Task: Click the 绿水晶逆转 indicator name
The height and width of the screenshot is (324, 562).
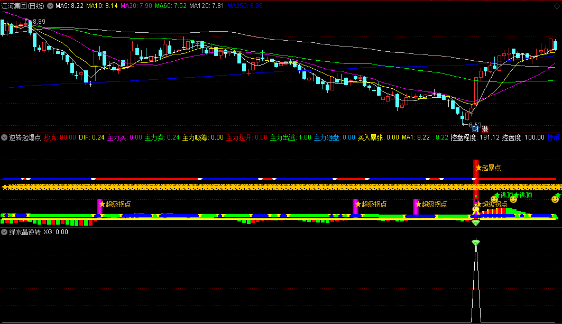Action: [25, 232]
